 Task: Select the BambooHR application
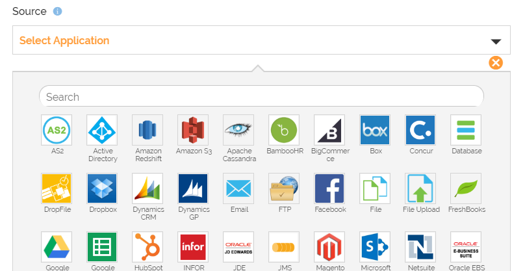coord(284,130)
